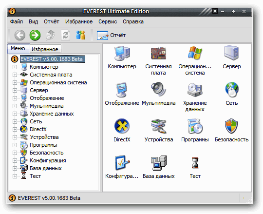Open the Тест hourglass icon in right pane
This screenshot has width=263, height=214.
coord(195,163)
